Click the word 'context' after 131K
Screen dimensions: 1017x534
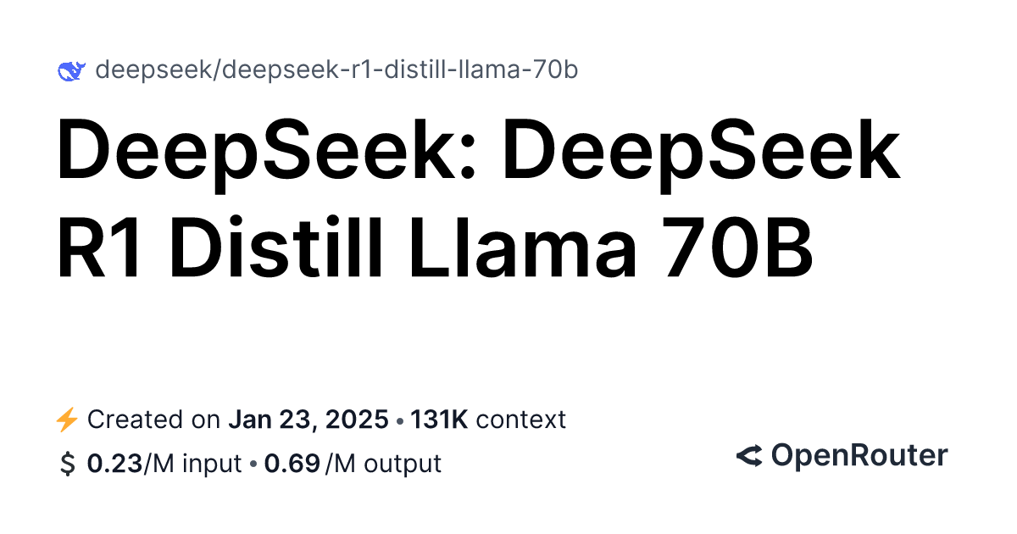(x=520, y=420)
